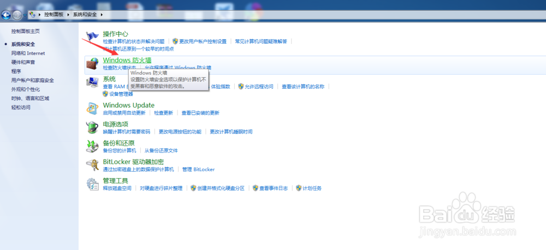Open 设备管理器 link
This screenshot has width=546, height=250.
tap(121, 94)
